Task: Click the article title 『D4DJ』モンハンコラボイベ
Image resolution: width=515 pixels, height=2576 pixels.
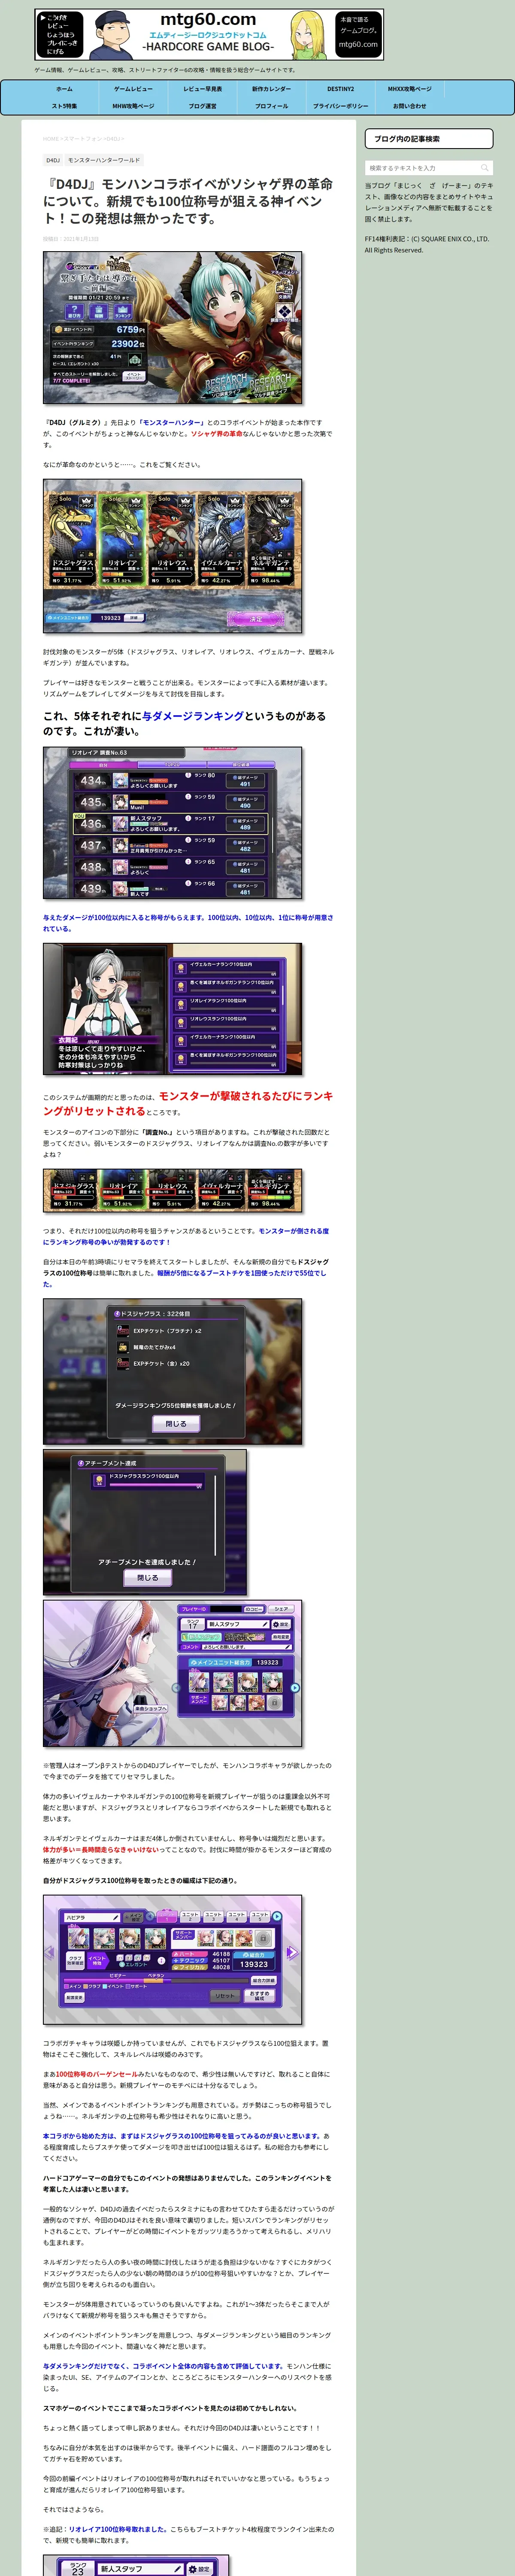Action: 188,201
